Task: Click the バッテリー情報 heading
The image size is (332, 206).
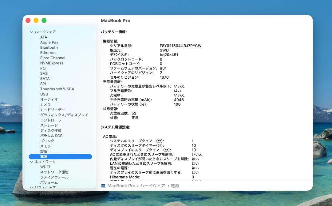Action: pos(114,32)
